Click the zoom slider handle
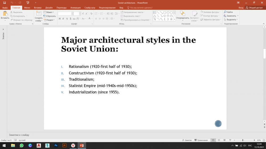The width and height of the screenshot is (266, 149). coord(243,140)
